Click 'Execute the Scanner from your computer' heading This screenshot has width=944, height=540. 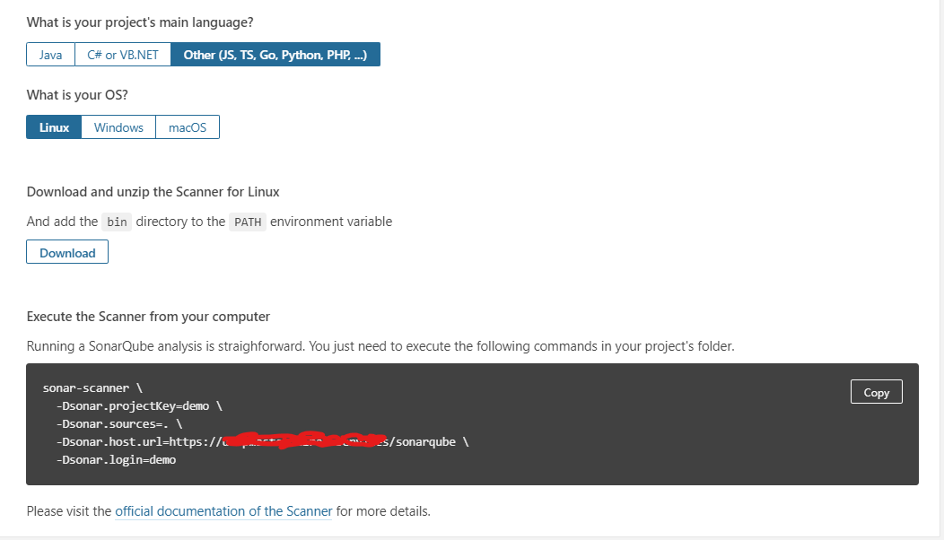coord(148,316)
